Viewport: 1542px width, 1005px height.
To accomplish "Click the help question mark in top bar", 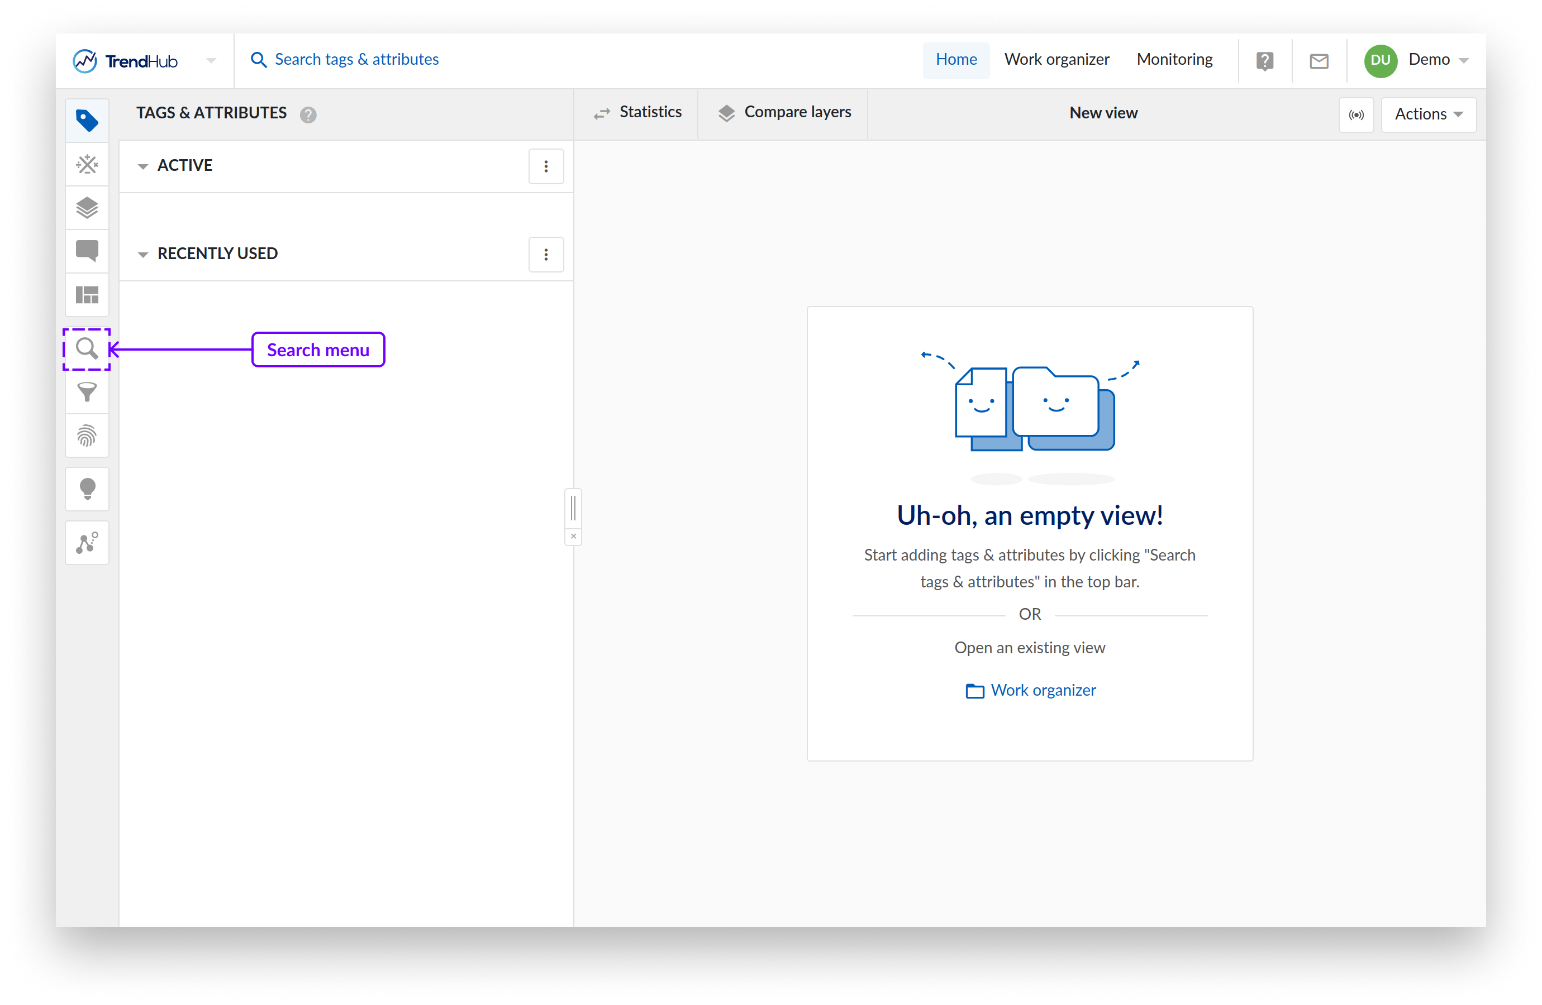I will pyautogui.click(x=1264, y=61).
